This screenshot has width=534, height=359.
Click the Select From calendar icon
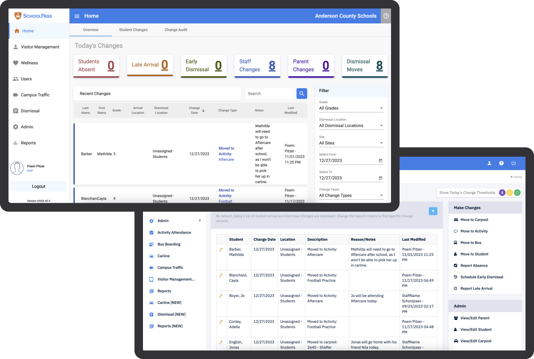click(x=380, y=161)
